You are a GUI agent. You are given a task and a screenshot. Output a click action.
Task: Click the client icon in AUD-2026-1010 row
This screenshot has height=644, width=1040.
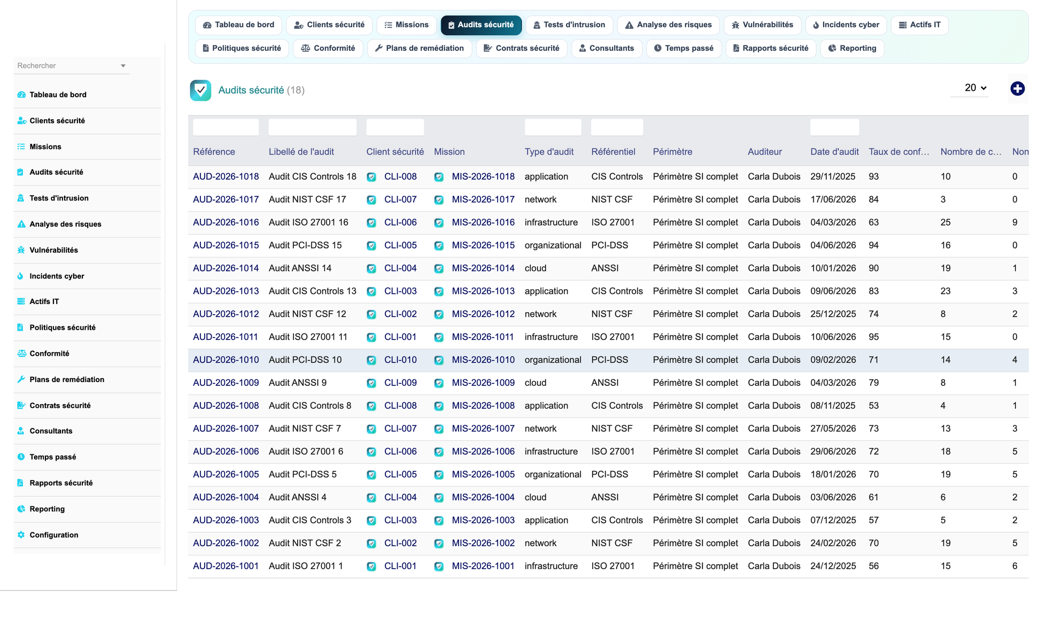pos(371,360)
